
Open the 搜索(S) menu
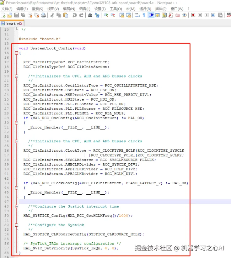tap(37, 9)
